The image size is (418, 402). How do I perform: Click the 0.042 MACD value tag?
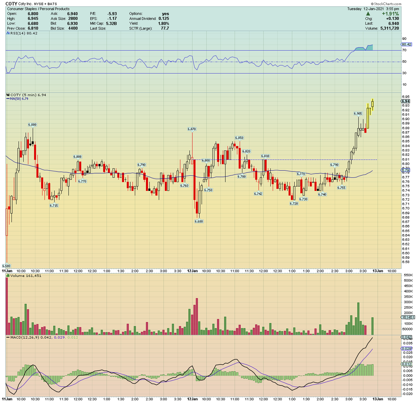coord(407,337)
